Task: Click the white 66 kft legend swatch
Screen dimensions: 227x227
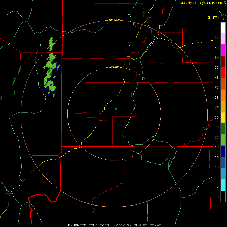Action: tap(223, 28)
